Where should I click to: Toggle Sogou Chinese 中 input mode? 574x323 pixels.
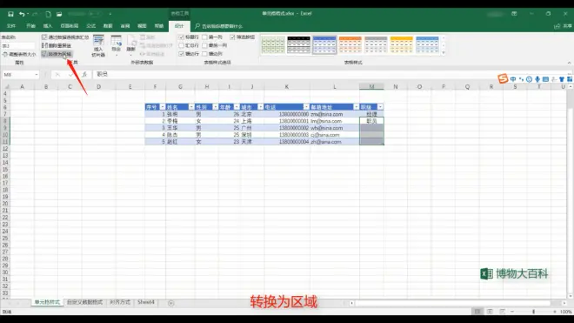click(513, 79)
